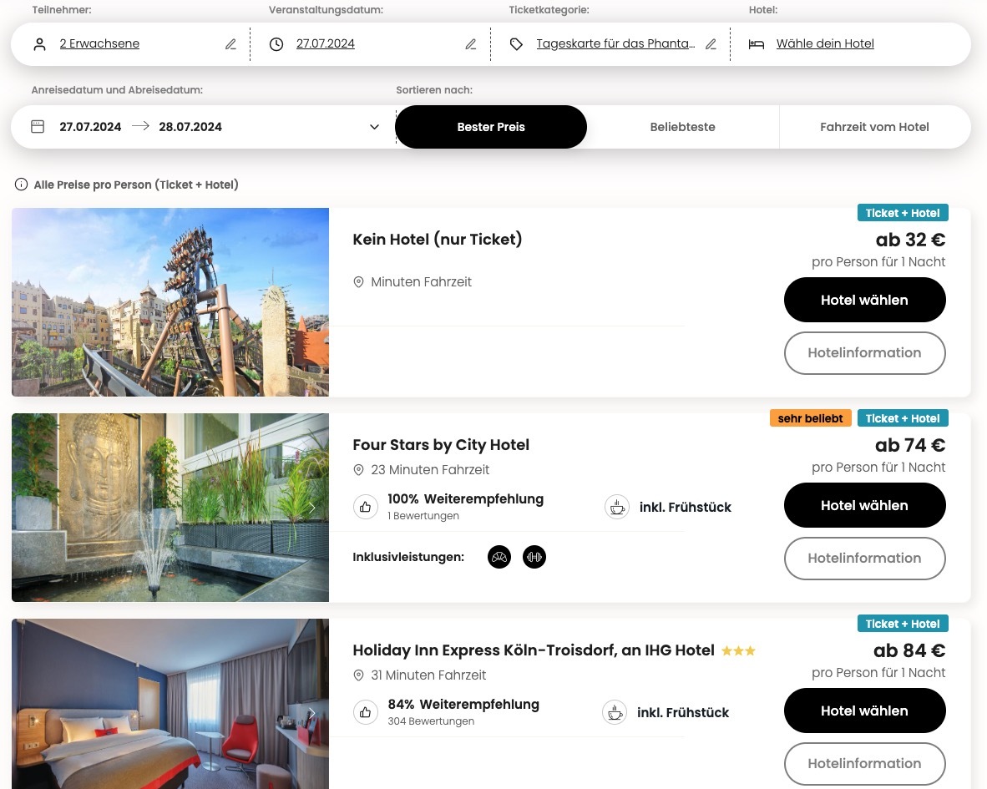Click Ticket + Hotel badge on Holiday Inn card
987x789 pixels.
tap(903, 625)
